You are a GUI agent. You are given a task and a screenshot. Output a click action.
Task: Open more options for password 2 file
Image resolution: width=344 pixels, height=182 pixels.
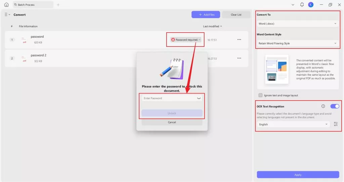[239, 58]
